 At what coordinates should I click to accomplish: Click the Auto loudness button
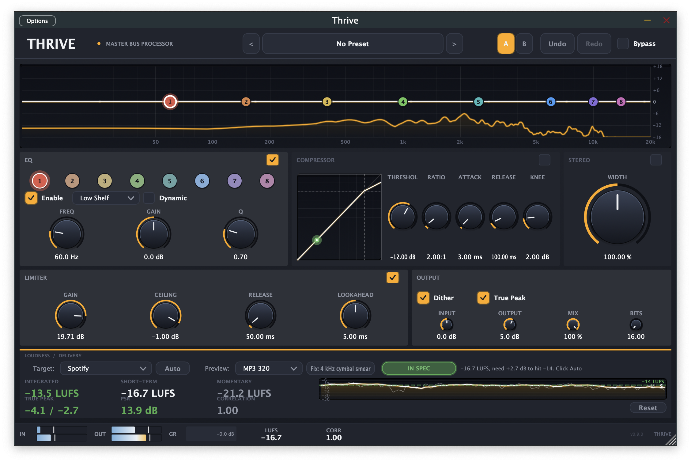pyautogui.click(x=173, y=368)
